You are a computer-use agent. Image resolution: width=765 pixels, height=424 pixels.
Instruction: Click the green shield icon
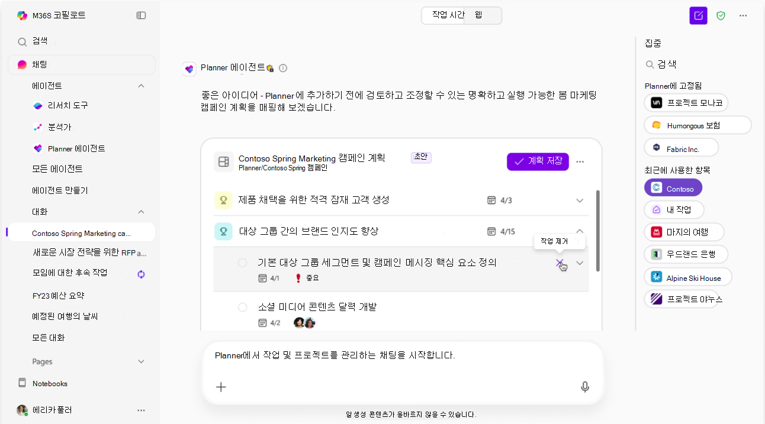point(721,15)
